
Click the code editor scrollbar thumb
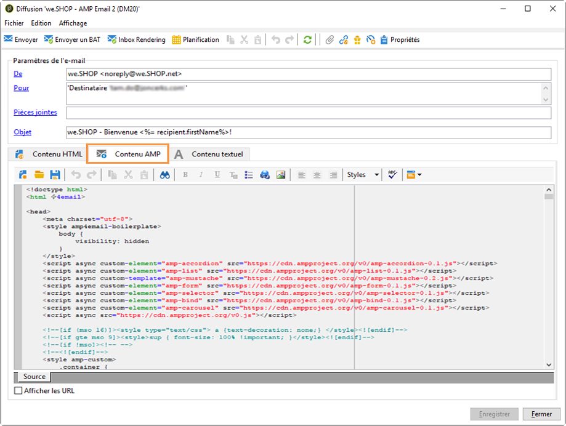(x=549, y=196)
